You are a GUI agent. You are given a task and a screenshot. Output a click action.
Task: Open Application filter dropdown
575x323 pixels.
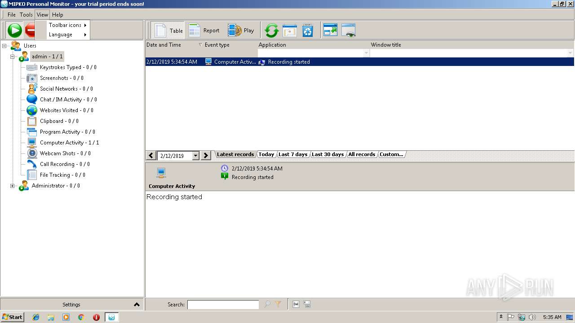(x=366, y=53)
